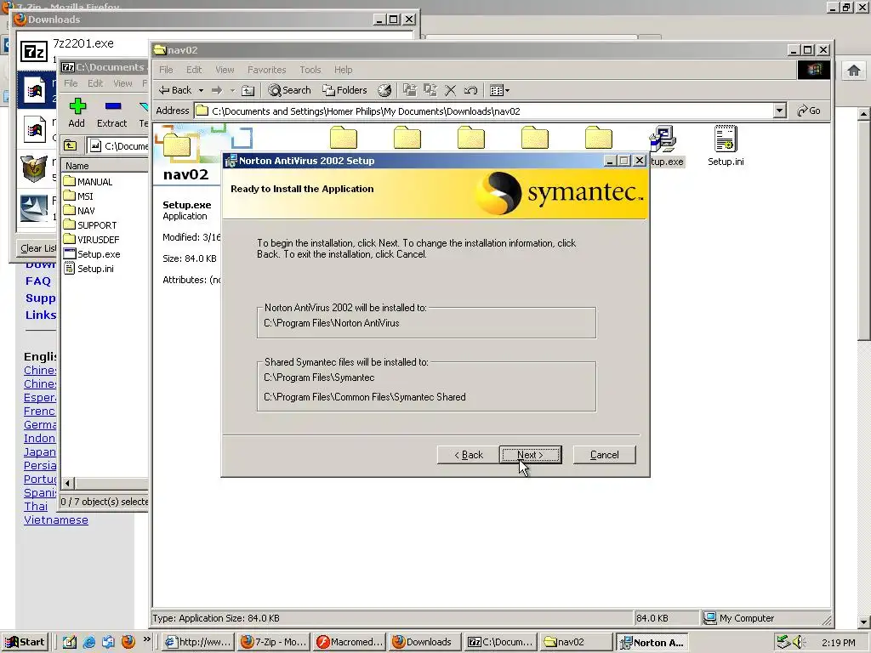Click the Extract icon in 7-Zip window
Viewport: 871px width, 653px height.
[111, 113]
